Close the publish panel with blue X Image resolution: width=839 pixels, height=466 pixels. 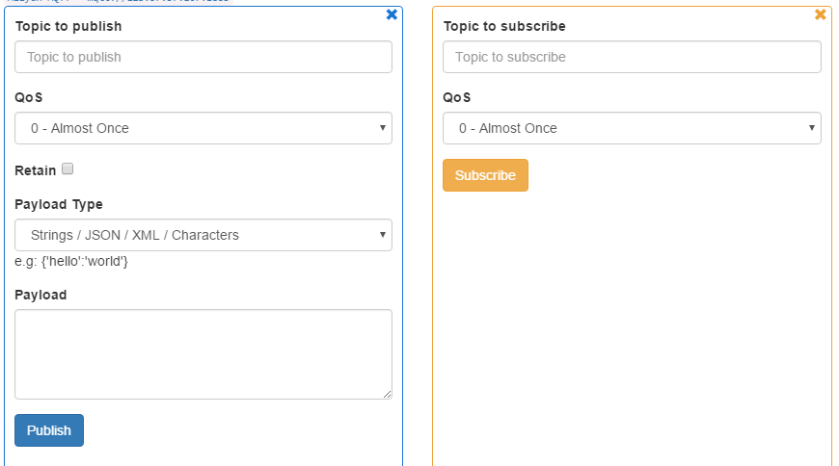click(392, 14)
